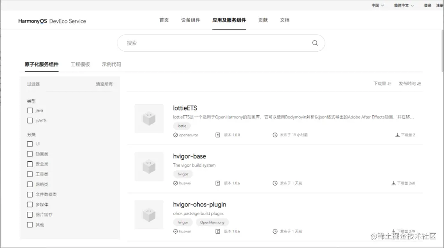Screen dimensions: 444x248
Task: Click 清空所有 to clear filters
Action: tap(104, 84)
